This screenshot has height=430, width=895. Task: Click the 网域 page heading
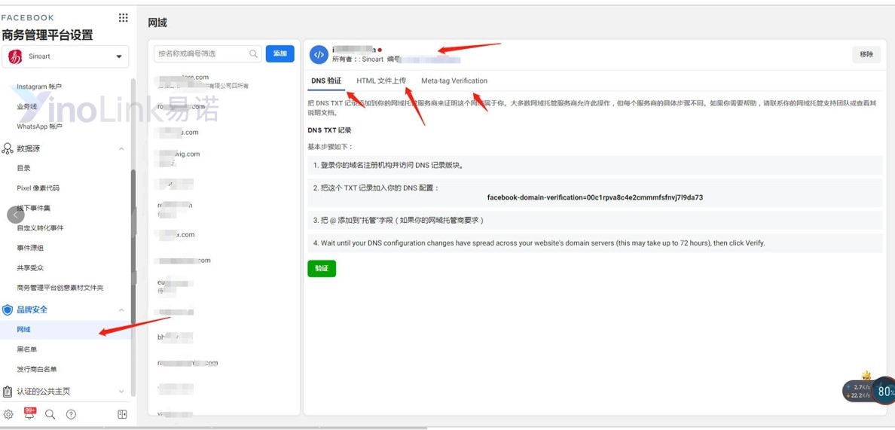click(157, 23)
